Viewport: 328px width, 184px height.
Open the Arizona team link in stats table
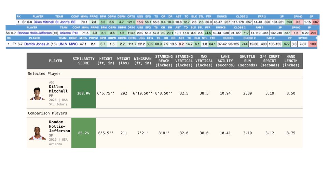[65, 33]
